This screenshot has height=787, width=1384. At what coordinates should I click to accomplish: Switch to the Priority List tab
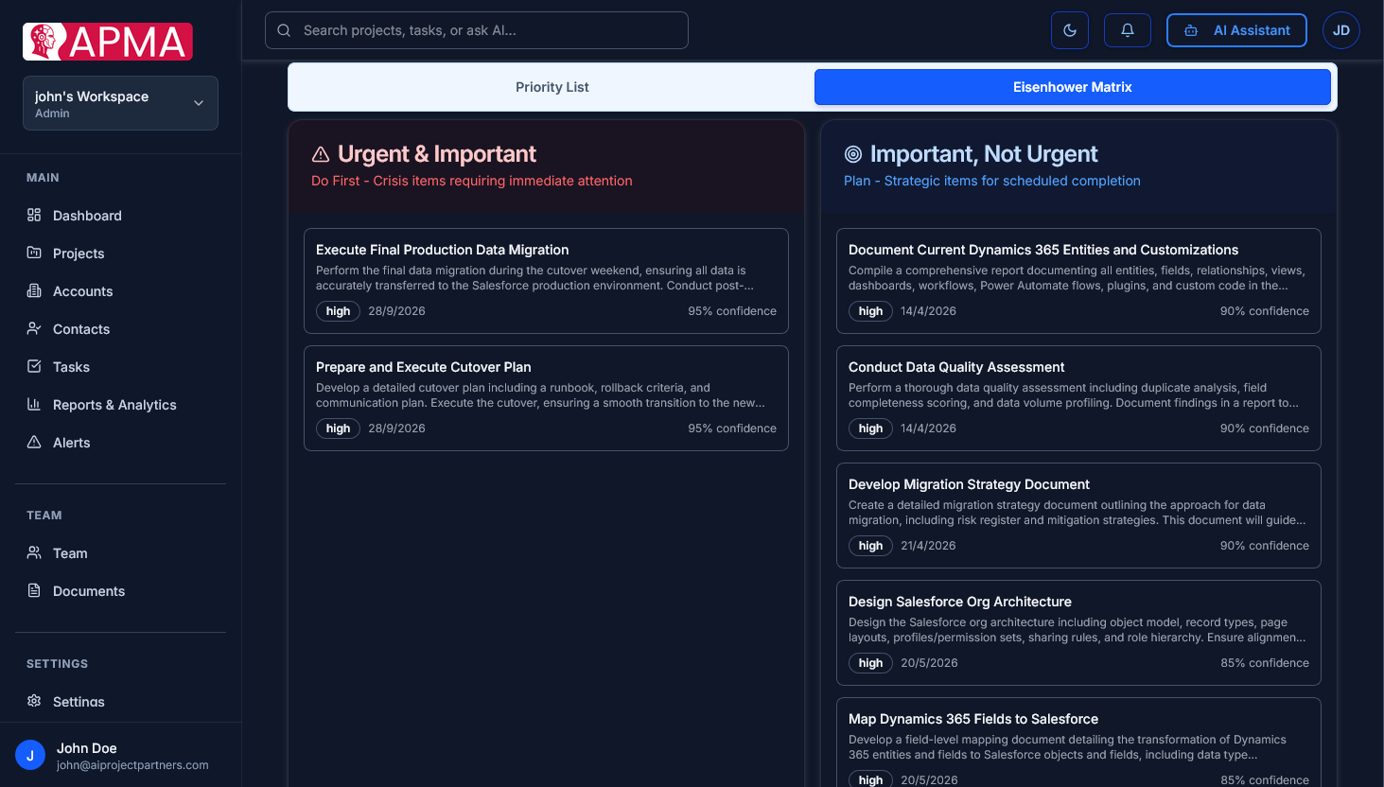coord(552,86)
